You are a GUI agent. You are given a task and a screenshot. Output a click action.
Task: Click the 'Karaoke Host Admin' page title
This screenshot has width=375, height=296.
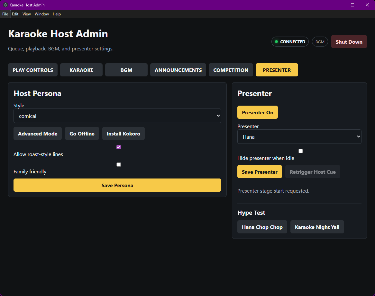click(x=58, y=34)
